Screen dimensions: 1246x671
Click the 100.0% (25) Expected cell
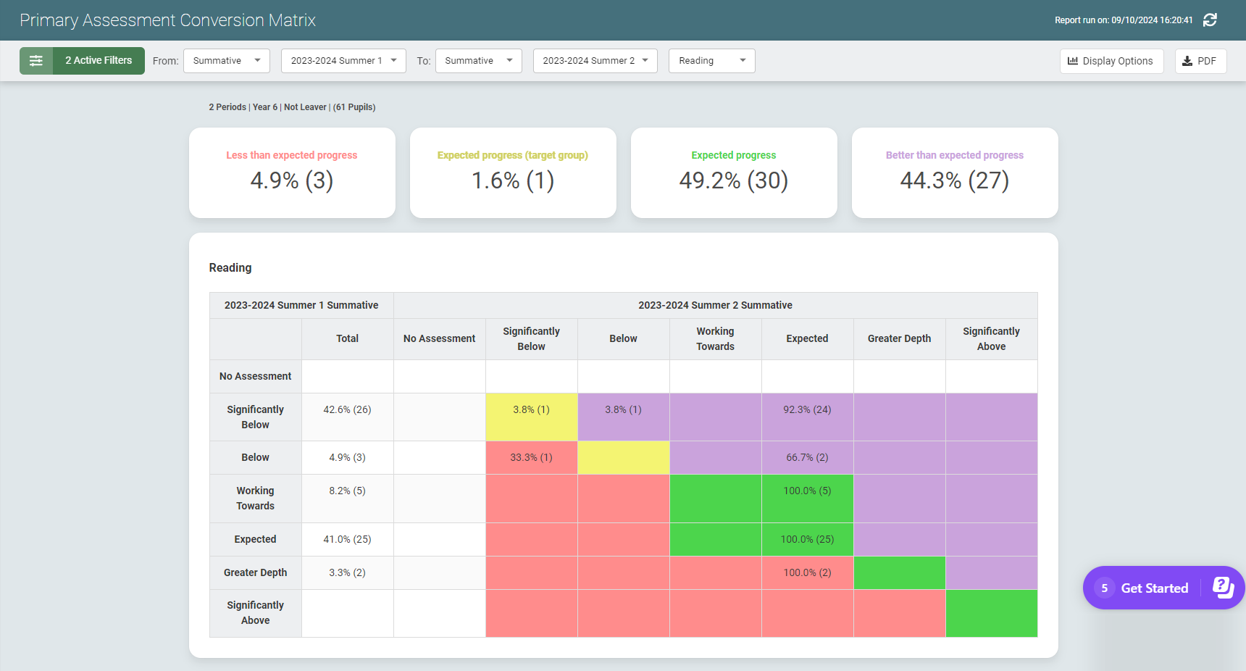click(807, 539)
